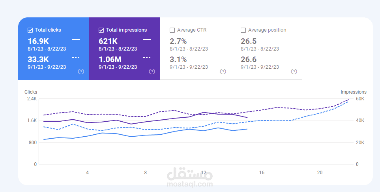Click the 621K impressions value
The width and height of the screenshot is (380, 192).
tap(108, 41)
